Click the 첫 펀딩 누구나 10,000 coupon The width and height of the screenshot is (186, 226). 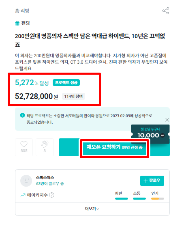click(x=150, y=133)
